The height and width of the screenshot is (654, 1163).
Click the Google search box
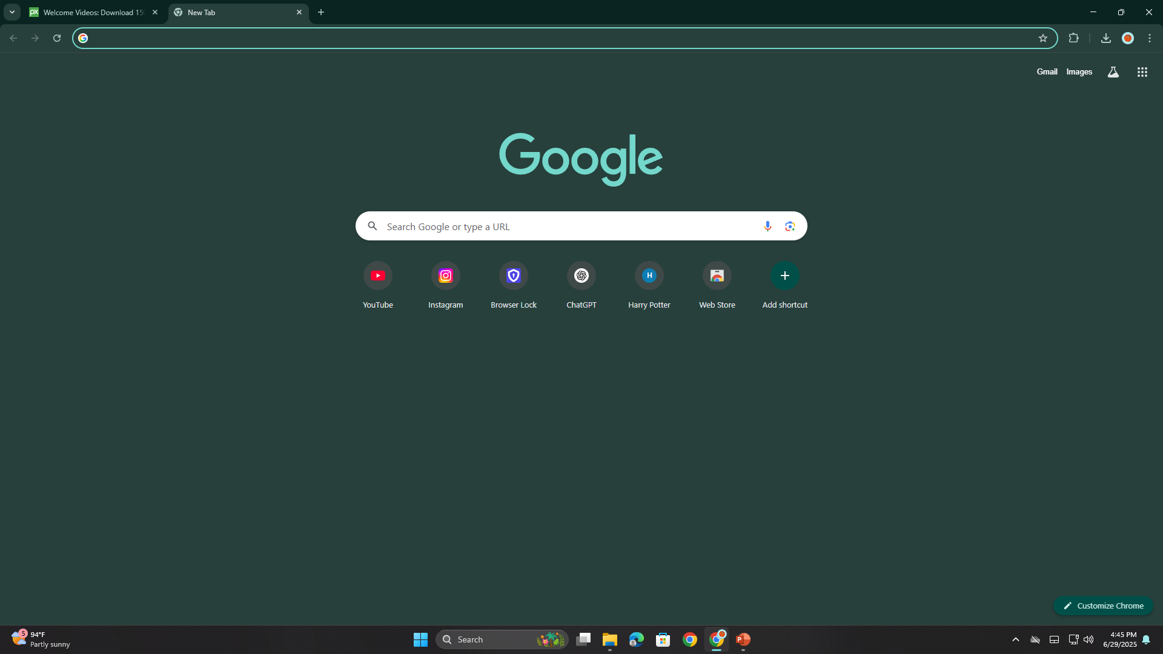581,226
